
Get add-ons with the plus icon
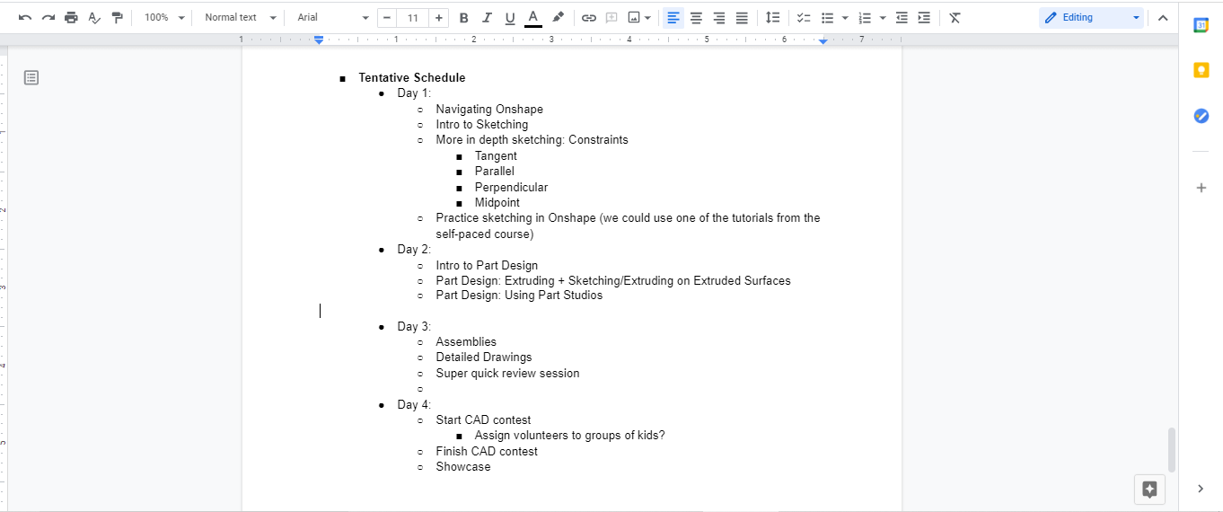(x=1201, y=188)
